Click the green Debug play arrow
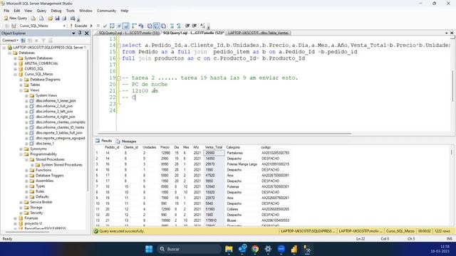Screen dimensions: 456x256 pyautogui.click(x=91, y=26)
